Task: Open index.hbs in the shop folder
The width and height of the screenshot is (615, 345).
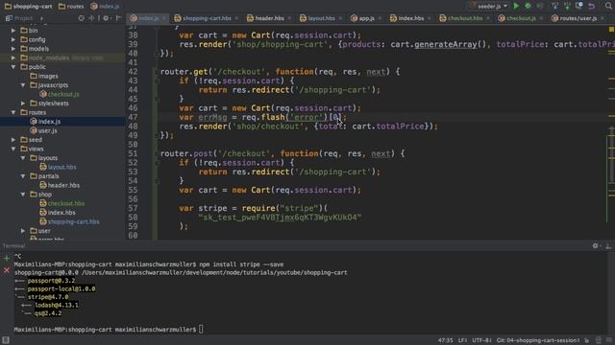Action: tap(58, 213)
